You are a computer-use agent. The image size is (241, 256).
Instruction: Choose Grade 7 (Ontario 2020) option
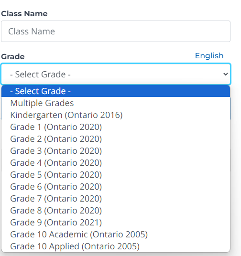[116, 199]
